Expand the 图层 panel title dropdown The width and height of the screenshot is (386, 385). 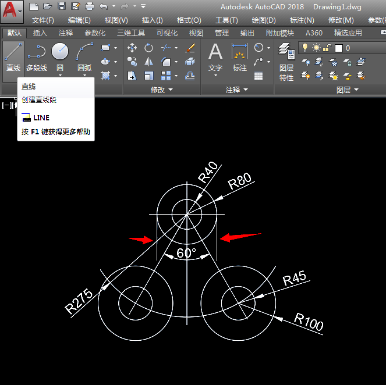347,90
